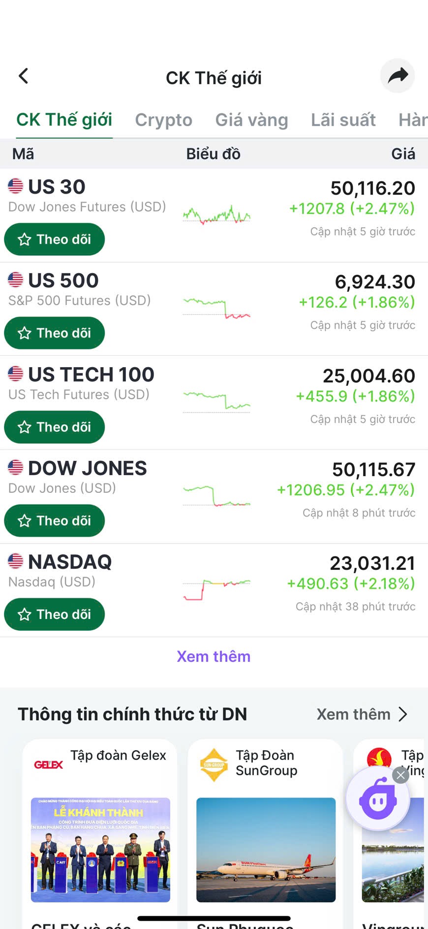Tap the share arrow icon
Viewport: 428px width, 929px height.
point(397,76)
